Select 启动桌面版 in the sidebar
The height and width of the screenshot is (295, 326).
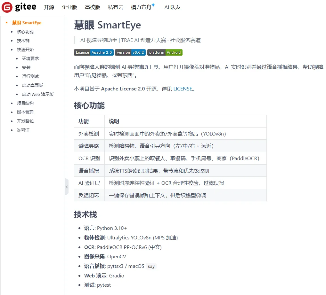point(32,85)
